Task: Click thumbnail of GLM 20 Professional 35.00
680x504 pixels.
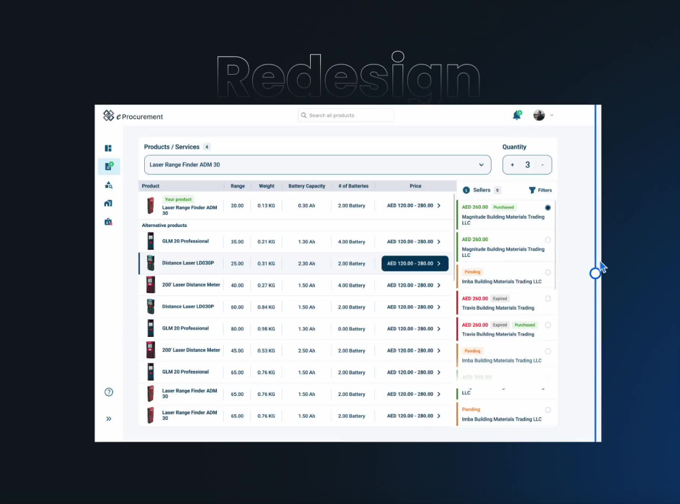Action: click(150, 241)
